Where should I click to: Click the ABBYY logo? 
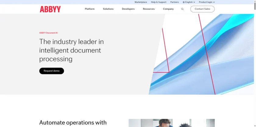50,9
